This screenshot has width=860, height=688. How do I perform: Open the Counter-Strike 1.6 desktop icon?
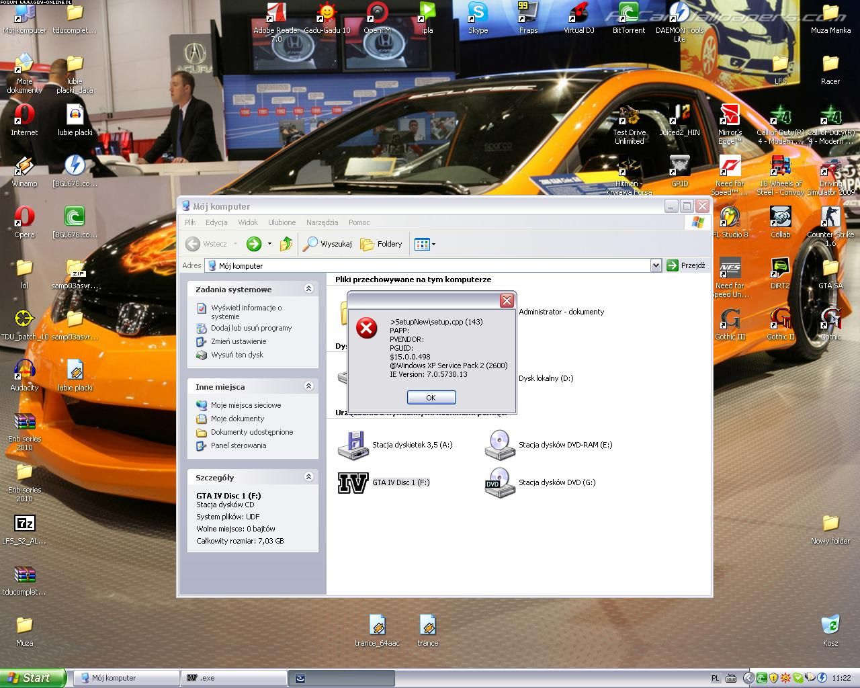point(830,227)
